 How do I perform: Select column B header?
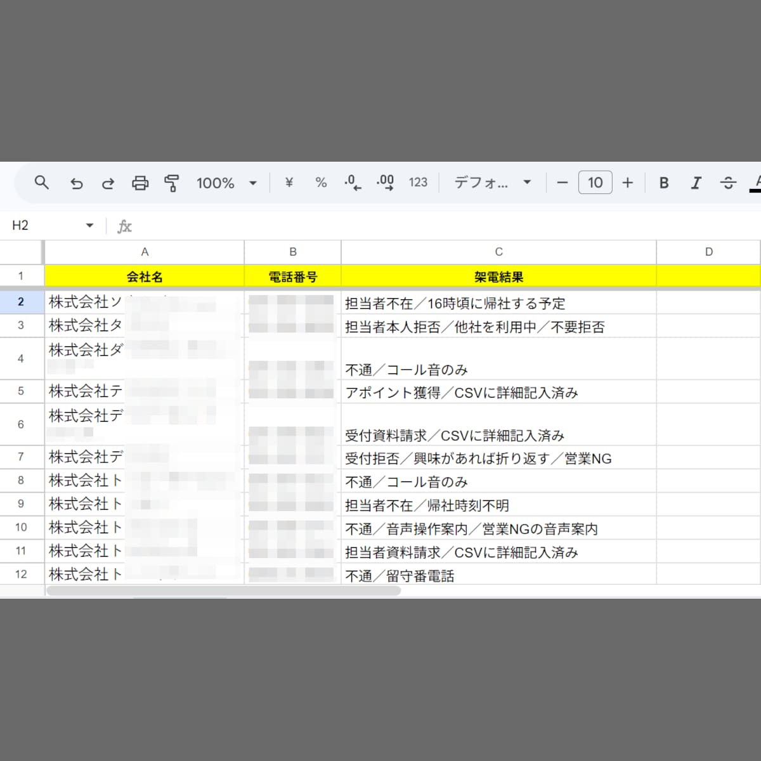click(293, 252)
